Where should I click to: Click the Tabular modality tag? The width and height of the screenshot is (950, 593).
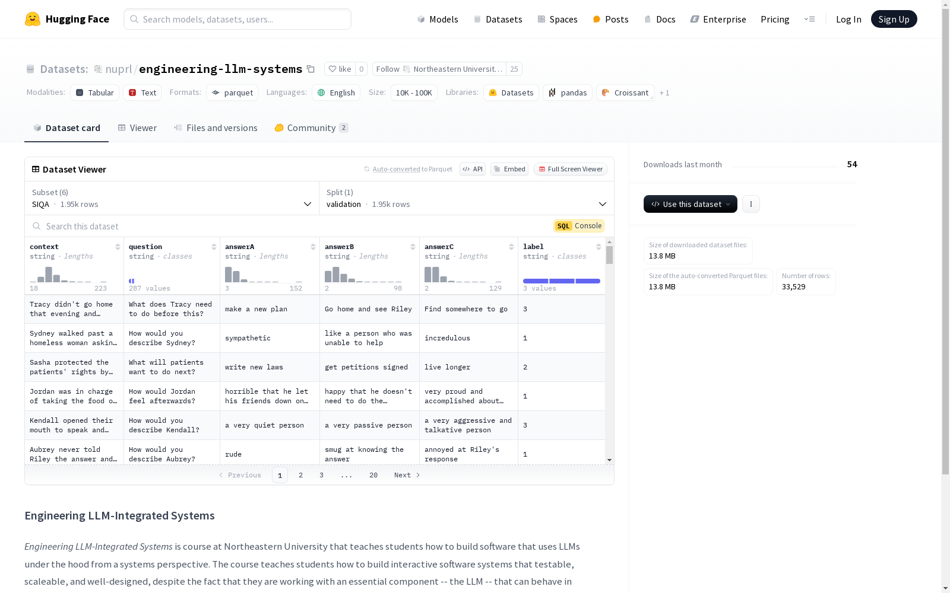pos(94,93)
